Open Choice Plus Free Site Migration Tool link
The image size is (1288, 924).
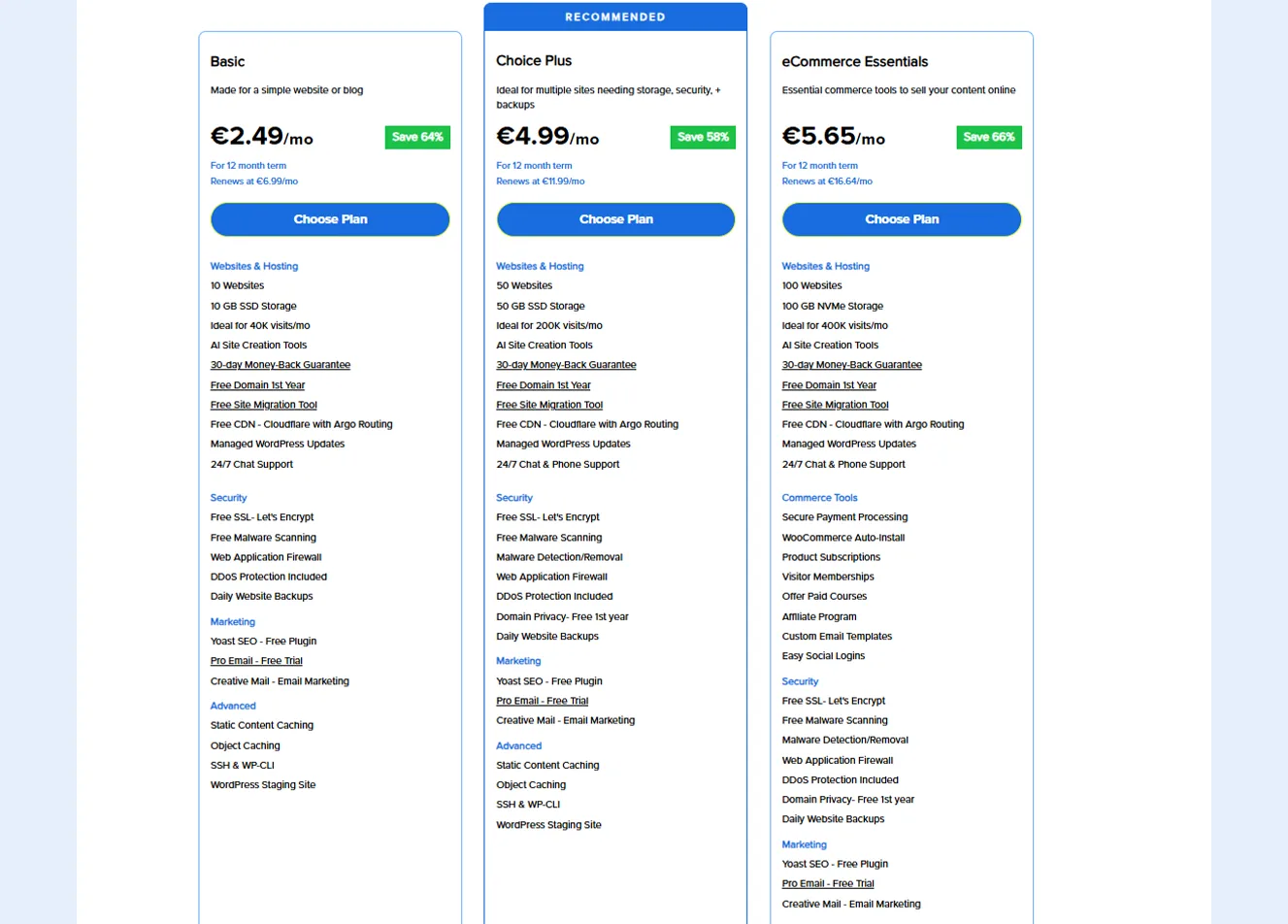[549, 405]
